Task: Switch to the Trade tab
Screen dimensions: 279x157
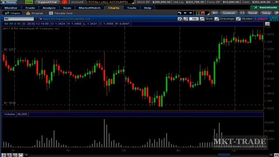Action: pos(30,8)
